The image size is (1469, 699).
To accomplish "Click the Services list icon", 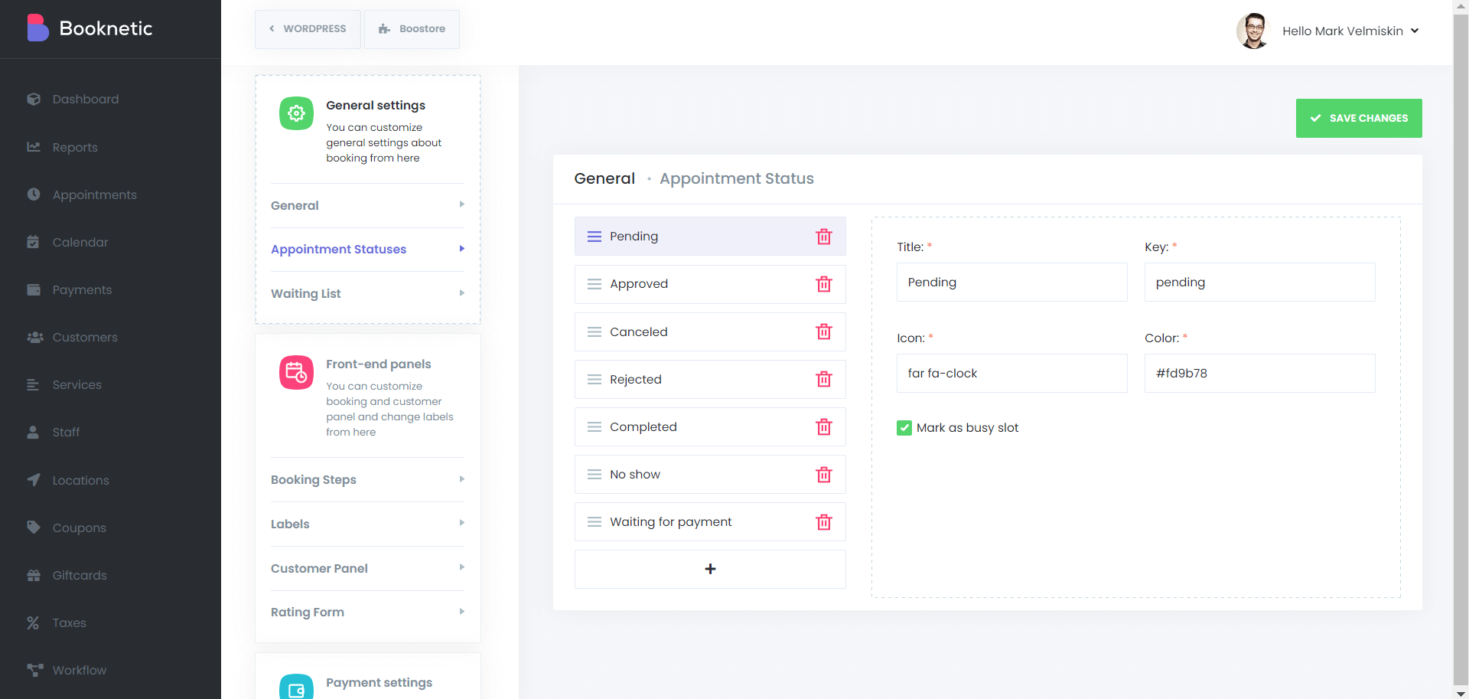I will click(33, 384).
